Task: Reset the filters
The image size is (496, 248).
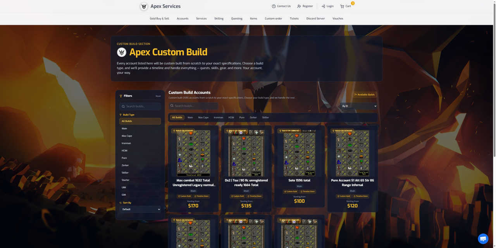Action: (158, 96)
